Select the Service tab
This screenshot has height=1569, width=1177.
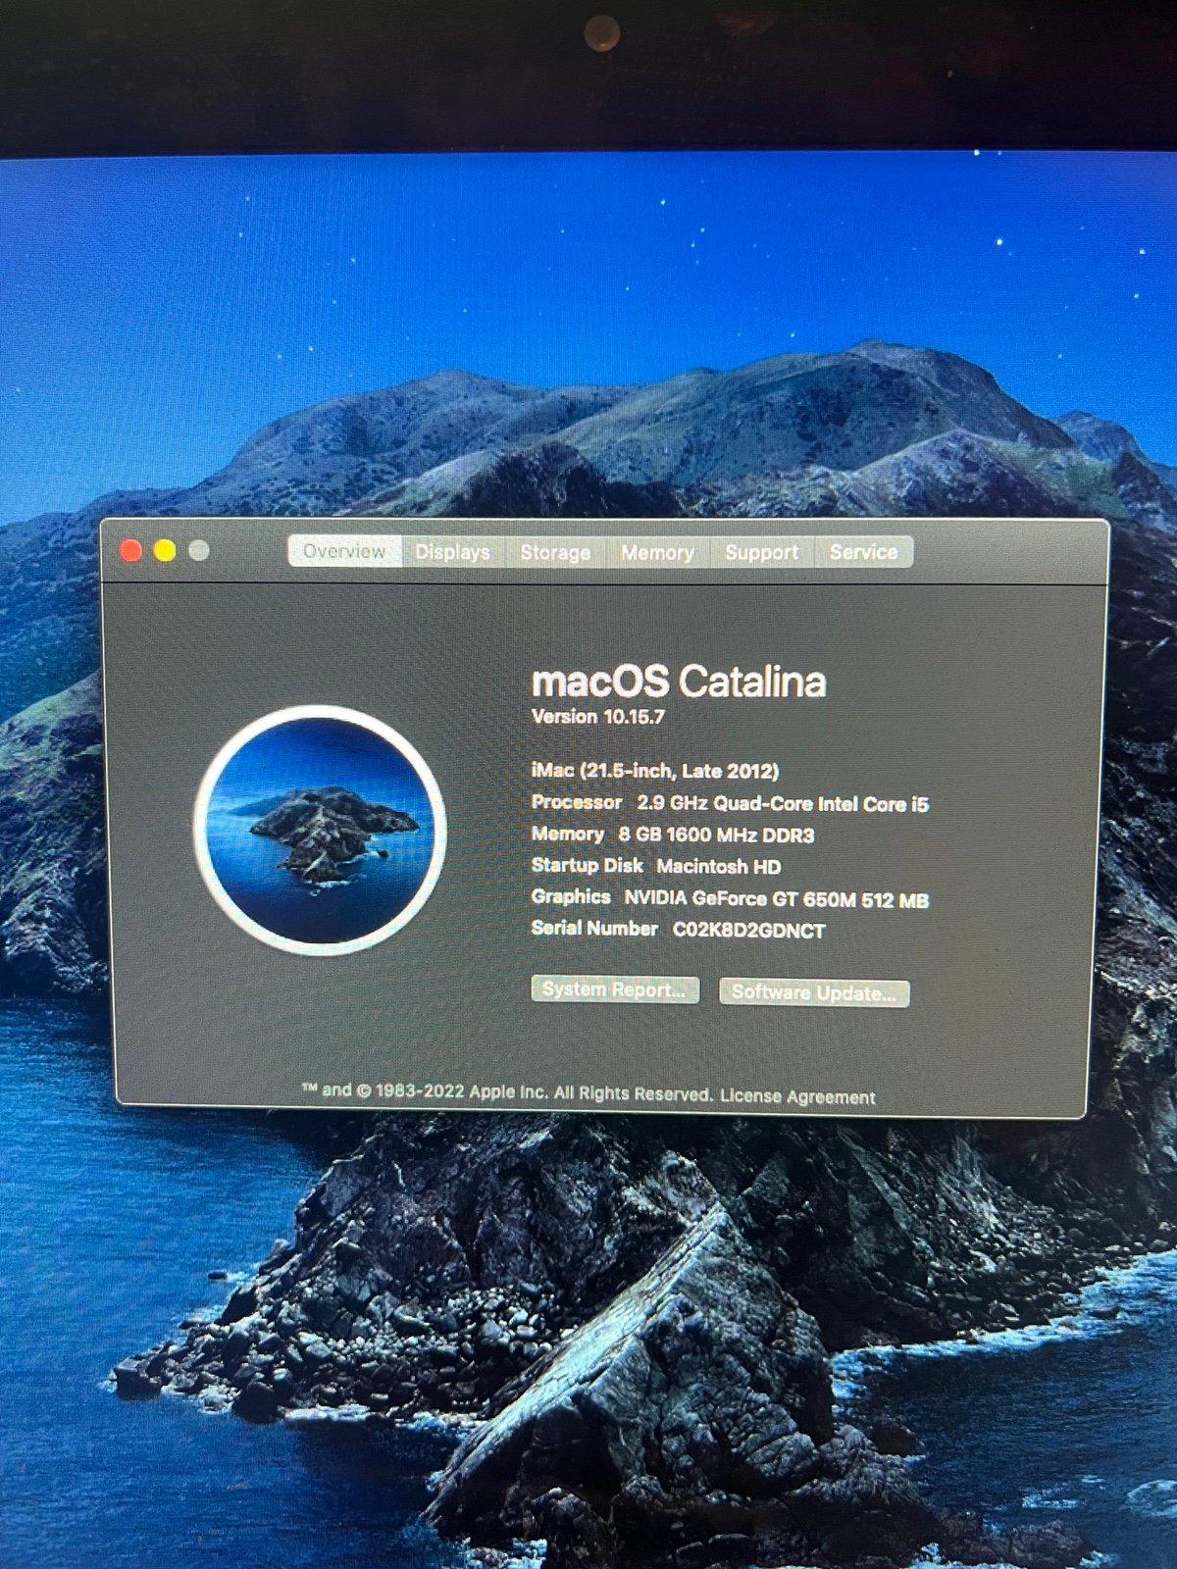coord(863,552)
